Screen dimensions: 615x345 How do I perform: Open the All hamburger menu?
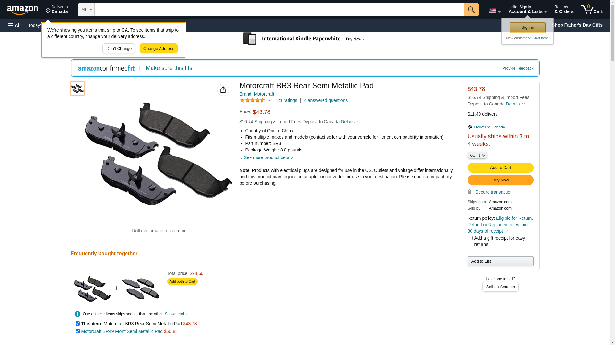[14, 25]
